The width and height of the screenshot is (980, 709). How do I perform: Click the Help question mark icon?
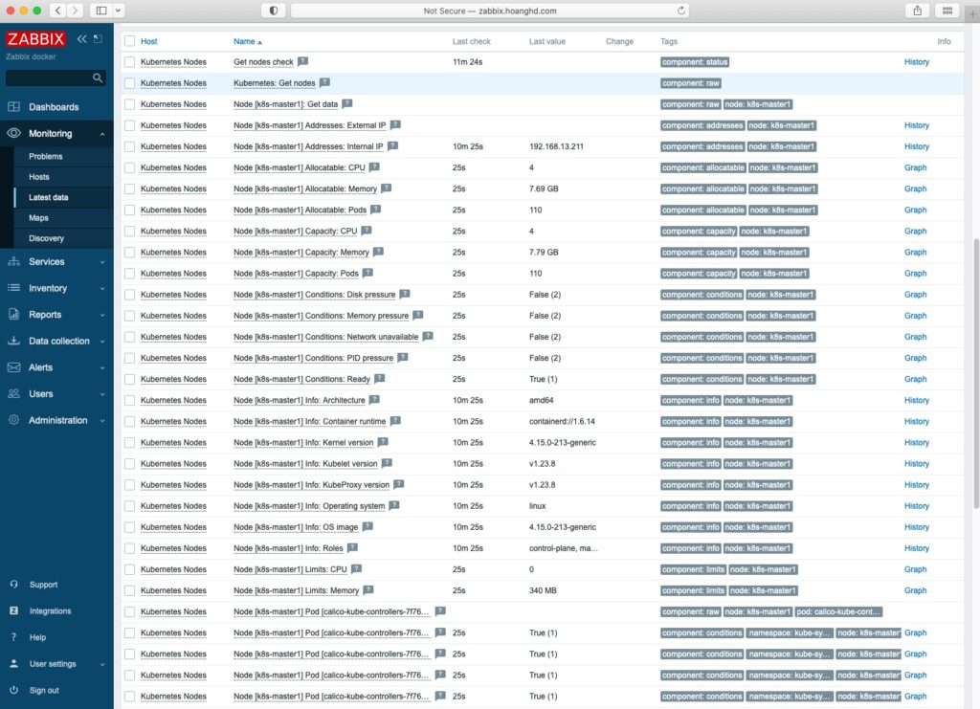point(13,637)
